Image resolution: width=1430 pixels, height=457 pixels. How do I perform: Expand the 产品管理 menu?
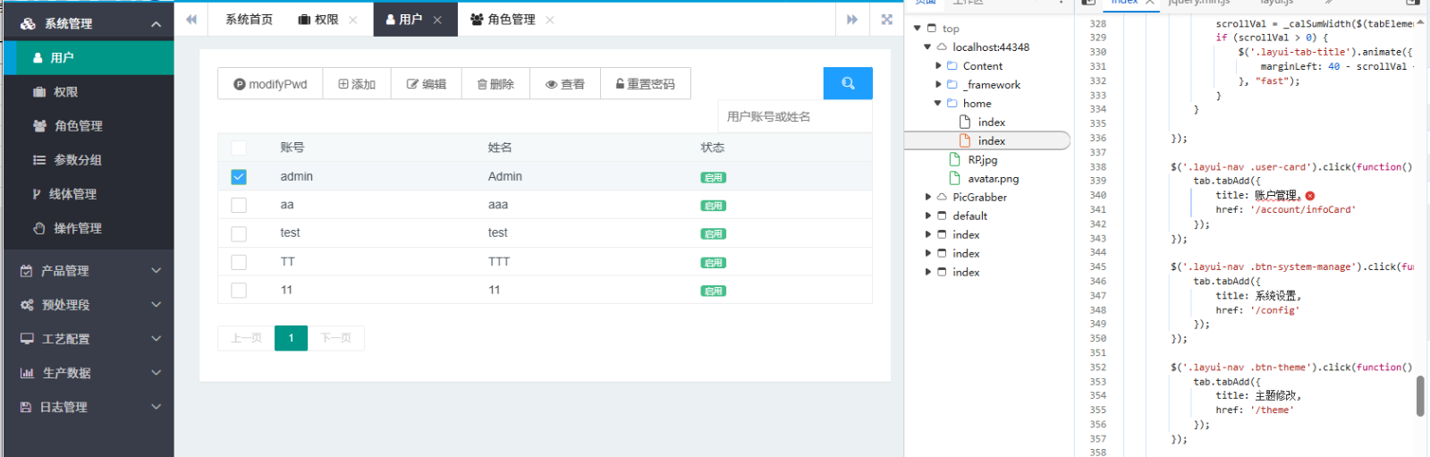pos(89,271)
